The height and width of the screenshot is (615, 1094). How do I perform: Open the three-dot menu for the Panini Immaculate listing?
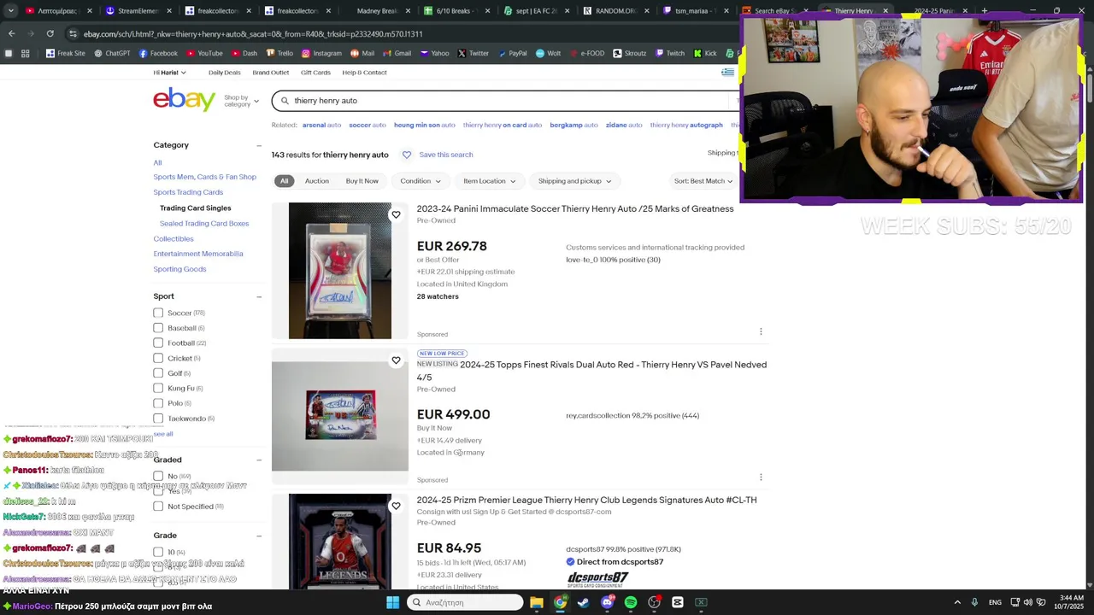761,331
